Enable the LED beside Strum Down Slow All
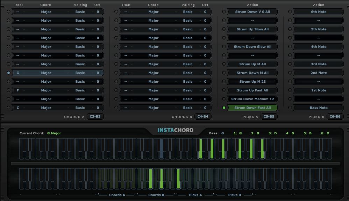 pos(224,47)
